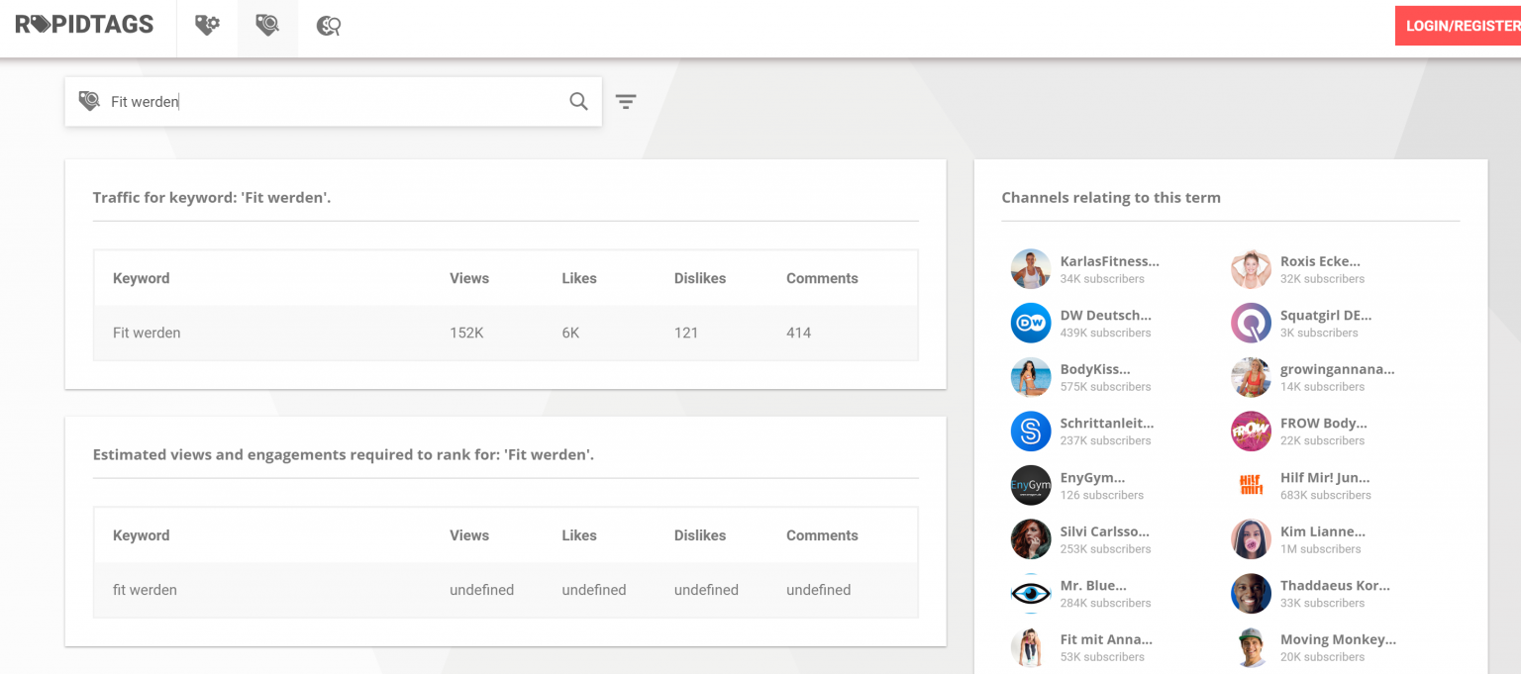The width and height of the screenshot is (1521, 674).
Task: Select the Squatgirl DE channel icon
Action: (1250, 323)
